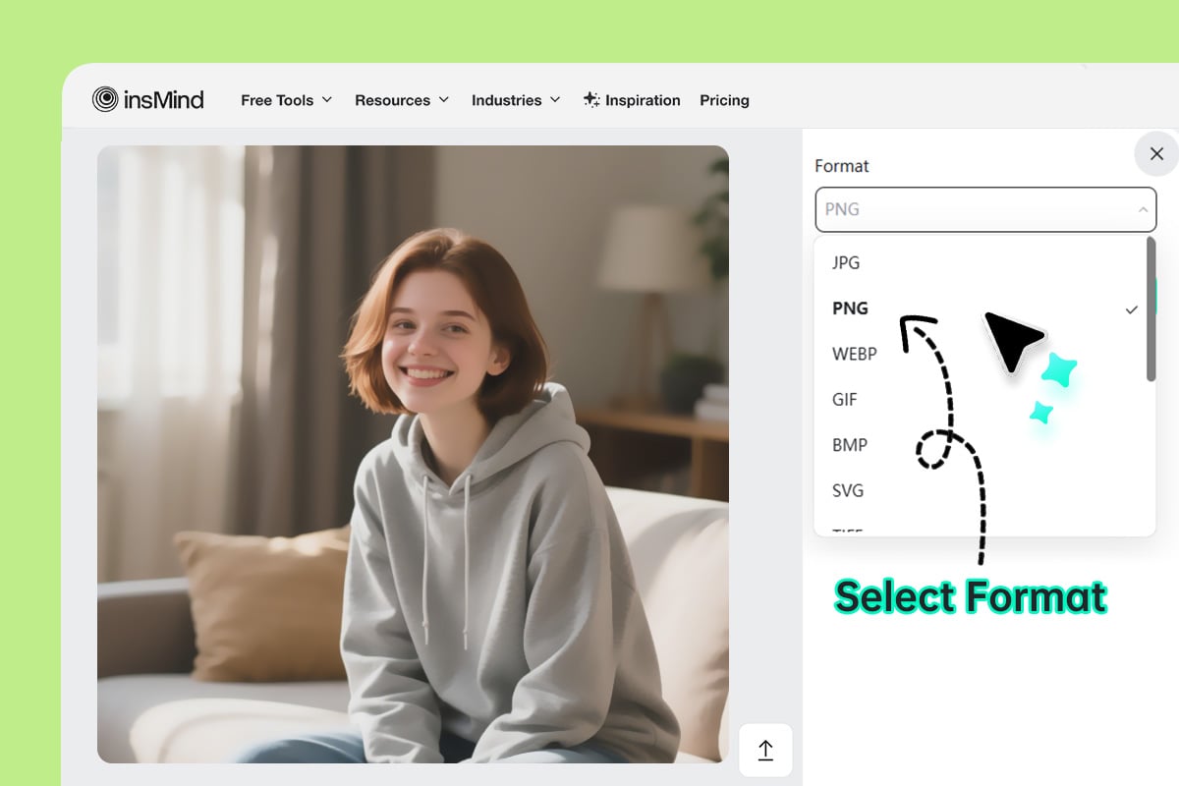The height and width of the screenshot is (786, 1179).
Task: Click the format list scrollbar
Action: tap(1151, 309)
